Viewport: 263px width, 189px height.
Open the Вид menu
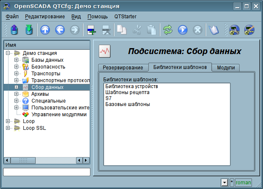coord(76,17)
